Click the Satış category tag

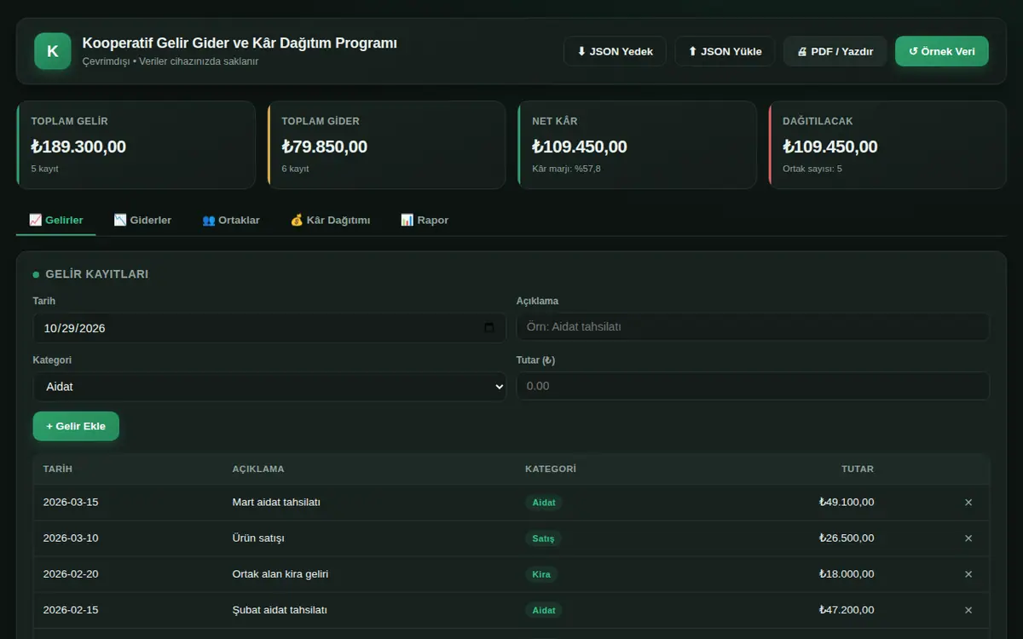[543, 538]
